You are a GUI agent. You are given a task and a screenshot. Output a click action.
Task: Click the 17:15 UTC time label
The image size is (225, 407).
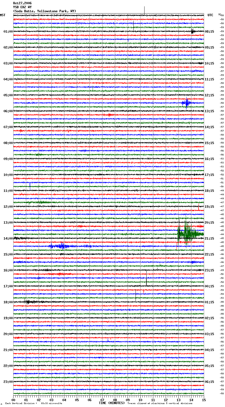[x=209, y=175]
